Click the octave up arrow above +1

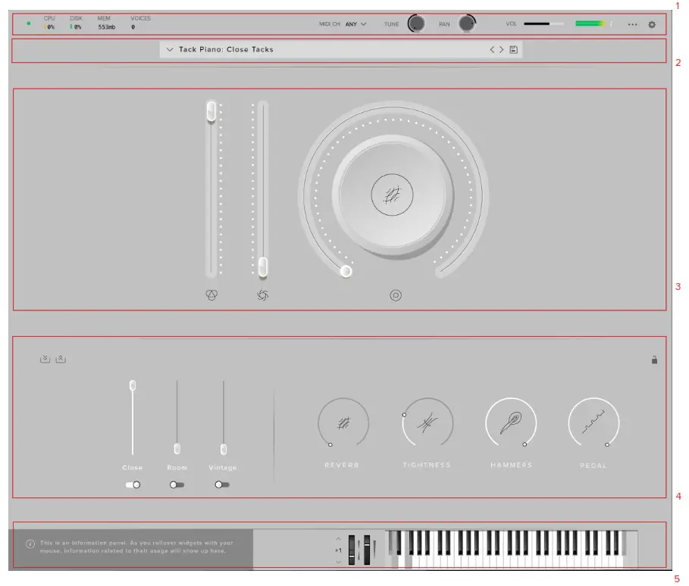338,538
